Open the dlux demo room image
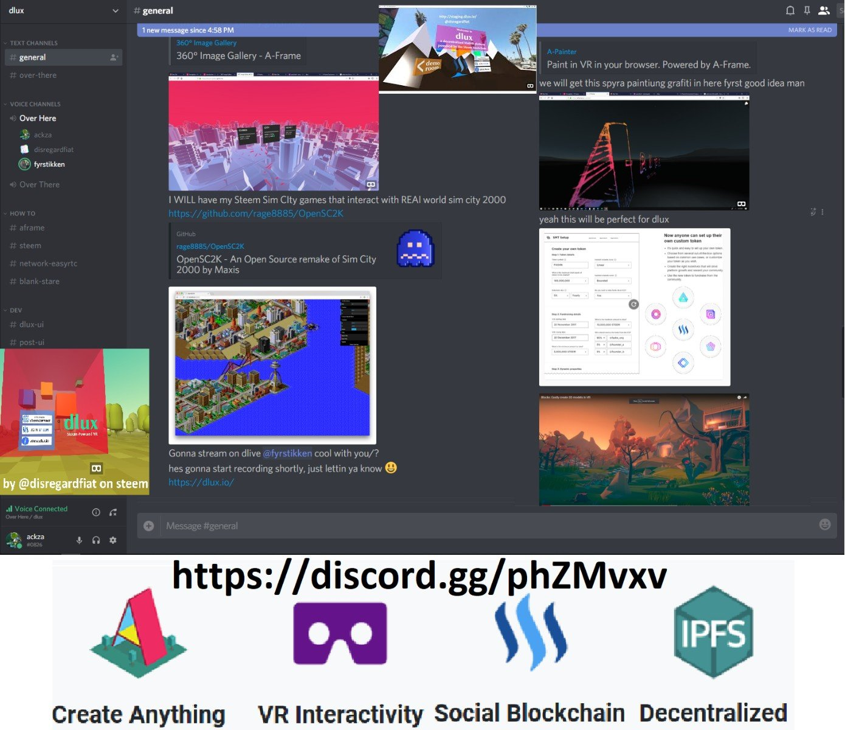 pyautogui.click(x=458, y=49)
